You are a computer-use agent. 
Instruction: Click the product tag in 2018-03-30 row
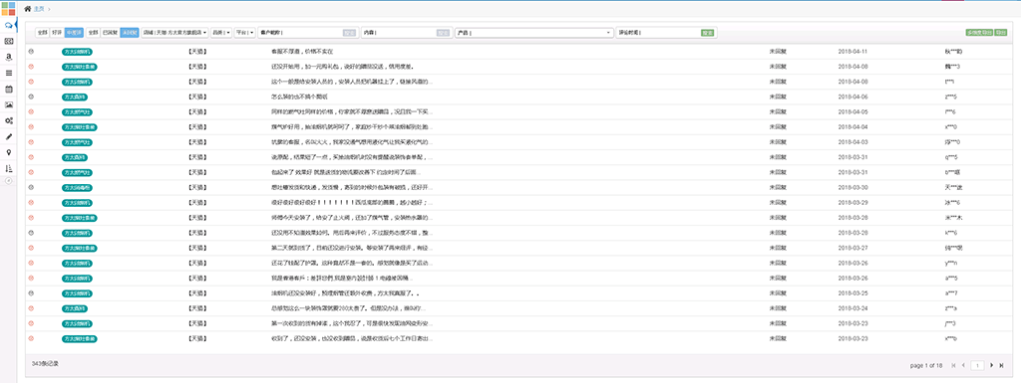77,188
